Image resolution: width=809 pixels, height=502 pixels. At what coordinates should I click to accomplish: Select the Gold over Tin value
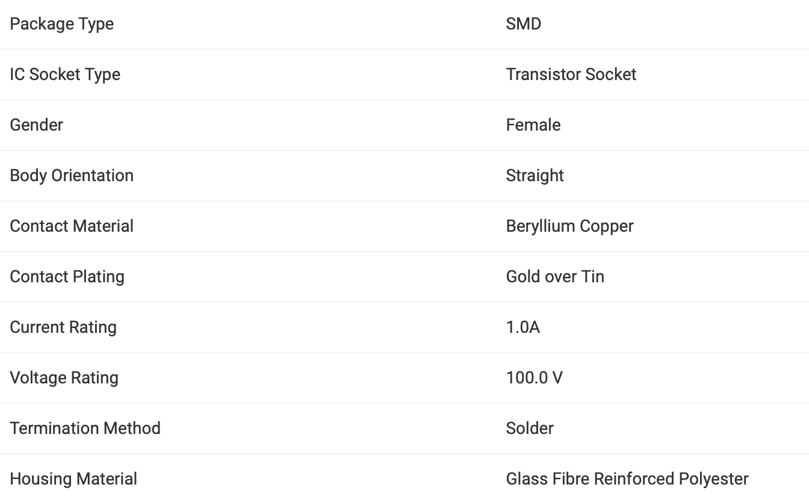(x=555, y=276)
